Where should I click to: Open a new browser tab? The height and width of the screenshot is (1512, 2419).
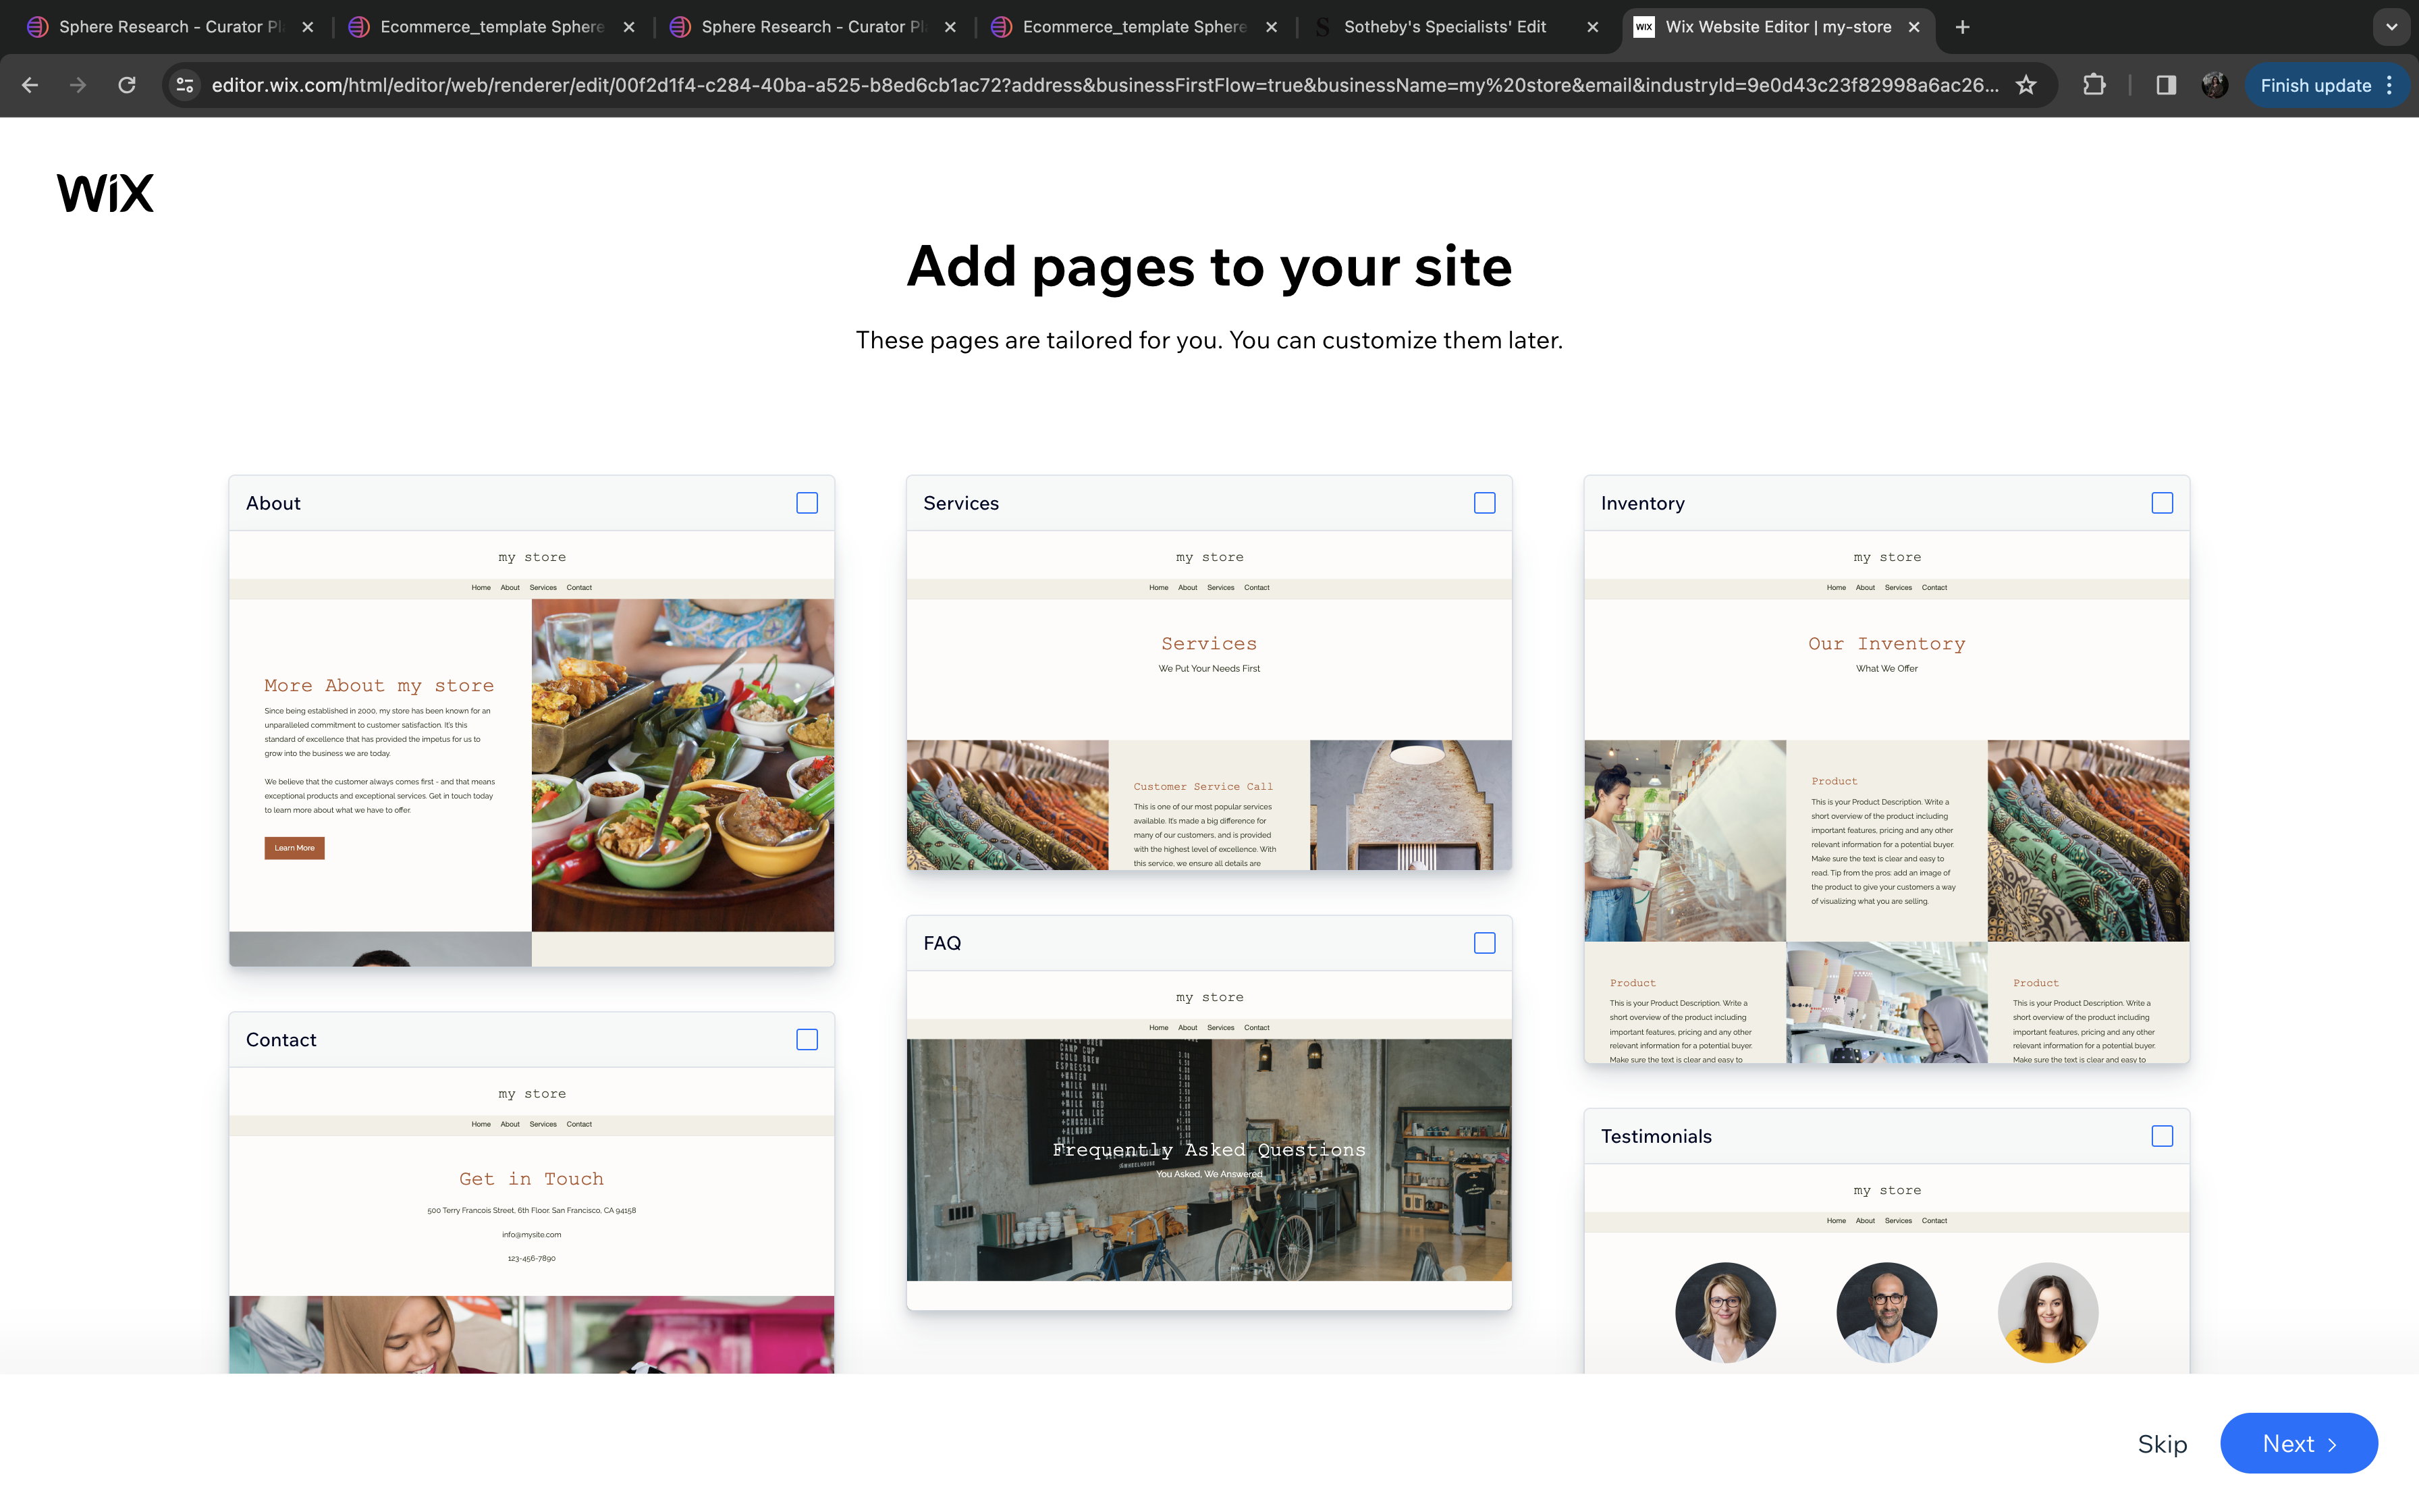click(x=1962, y=27)
